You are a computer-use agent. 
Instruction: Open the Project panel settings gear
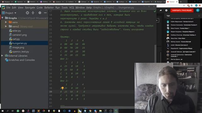click(40, 13)
